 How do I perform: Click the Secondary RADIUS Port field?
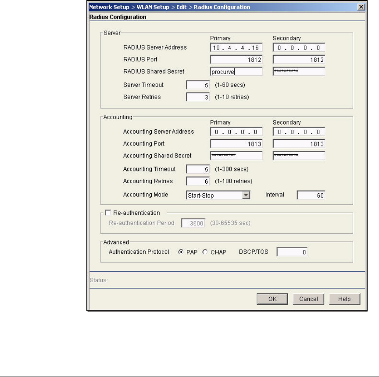(299, 60)
